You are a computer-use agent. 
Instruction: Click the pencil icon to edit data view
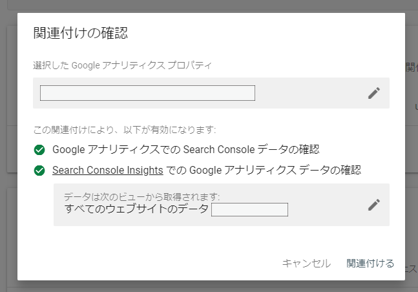click(x=374, y=205)
